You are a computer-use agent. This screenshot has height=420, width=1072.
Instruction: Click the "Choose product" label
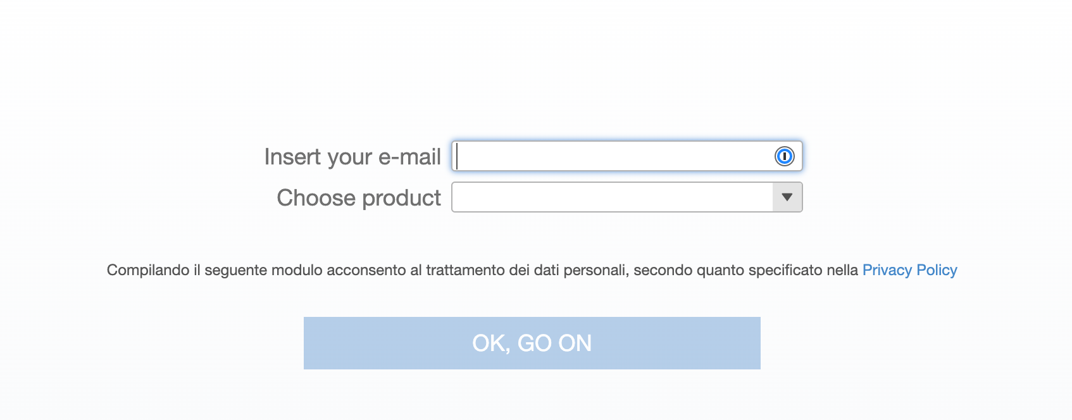point(359,198)
